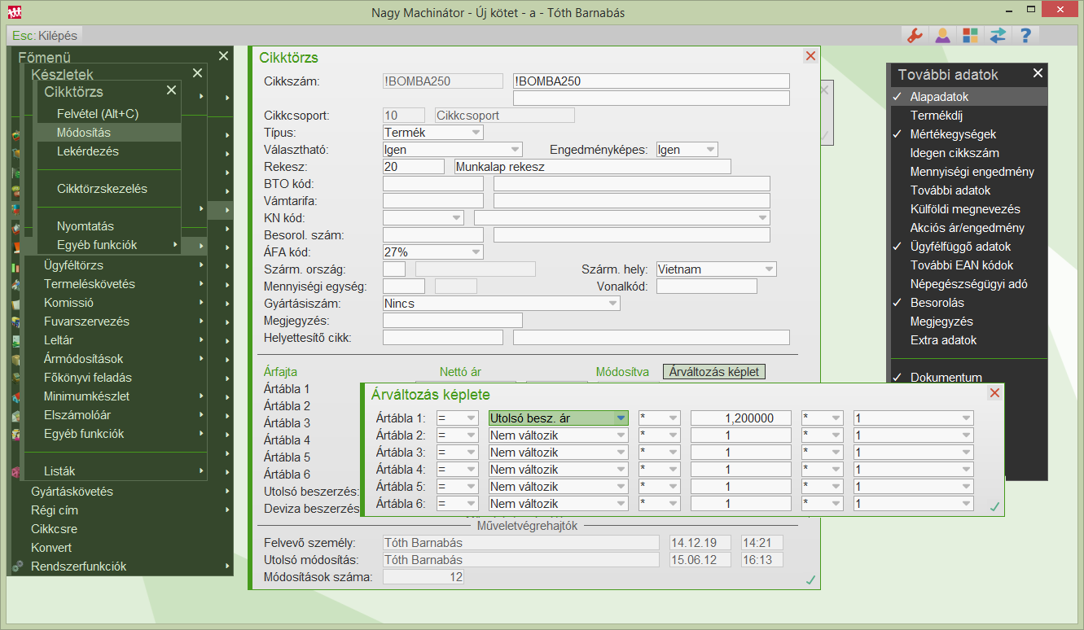Click the Vonalkód input field

pos(706,286)
